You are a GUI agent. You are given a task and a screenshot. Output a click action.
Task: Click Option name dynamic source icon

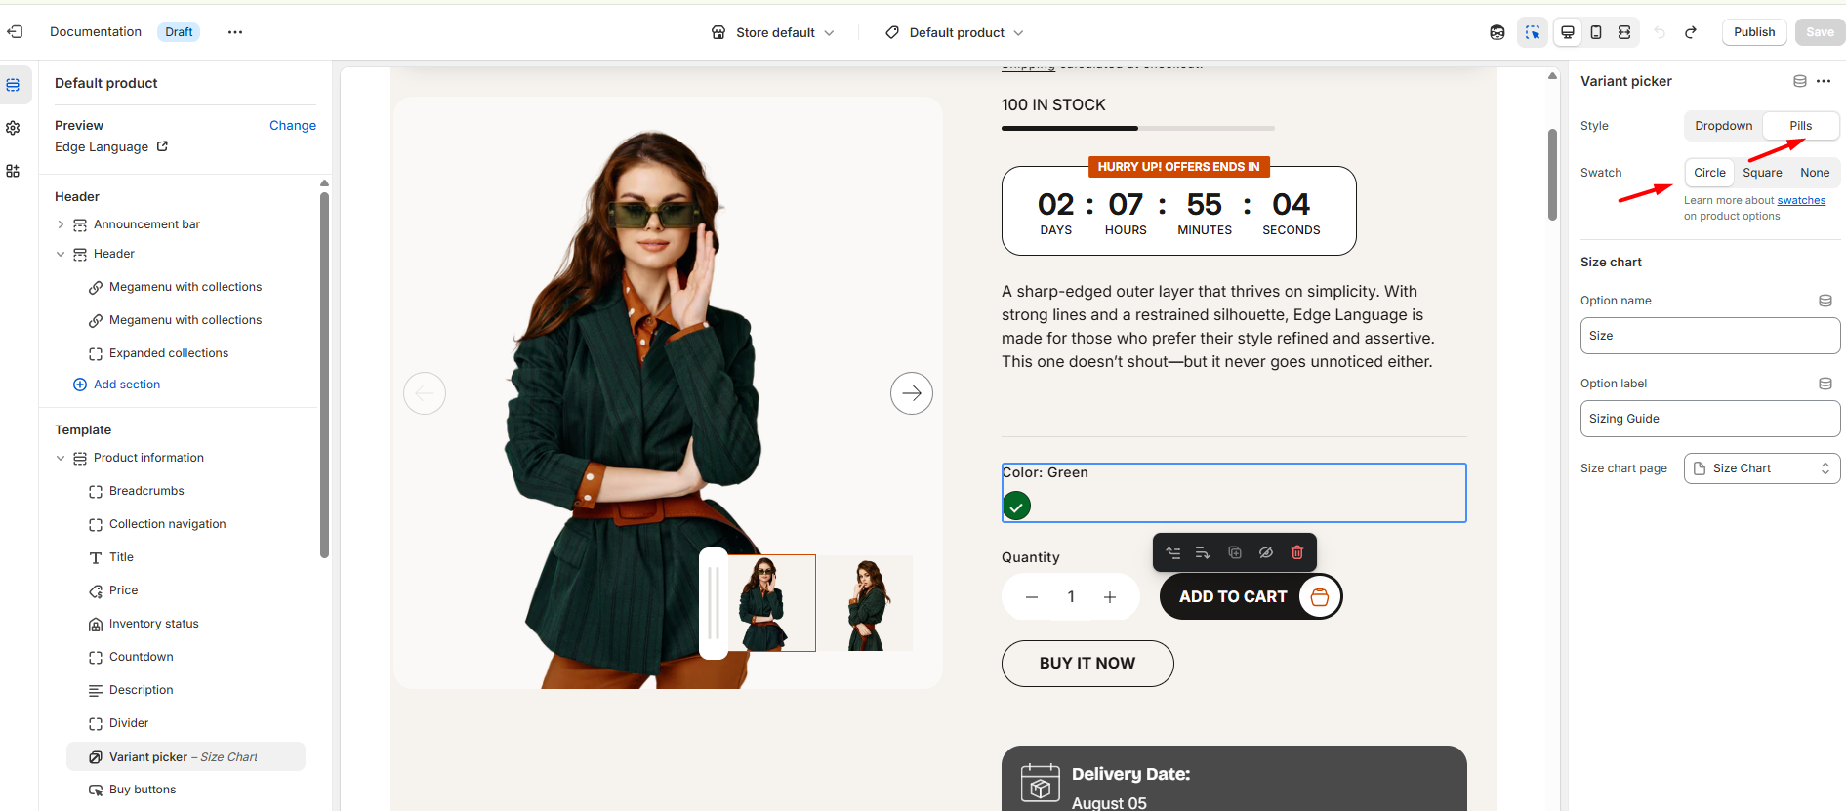click(x=1825, y=301)
